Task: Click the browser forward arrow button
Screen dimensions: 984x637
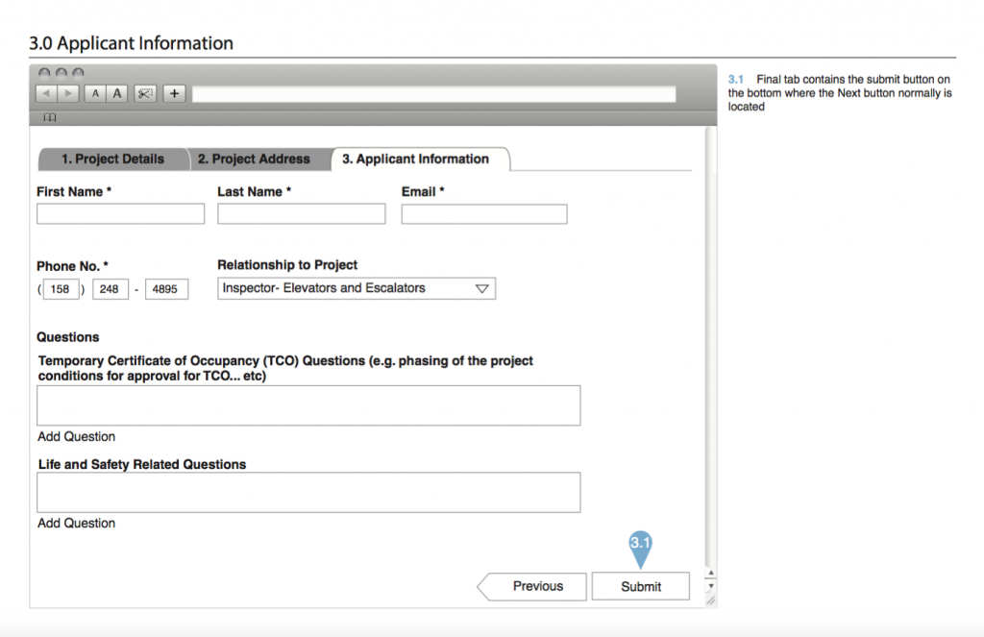Action: (67, 93)
